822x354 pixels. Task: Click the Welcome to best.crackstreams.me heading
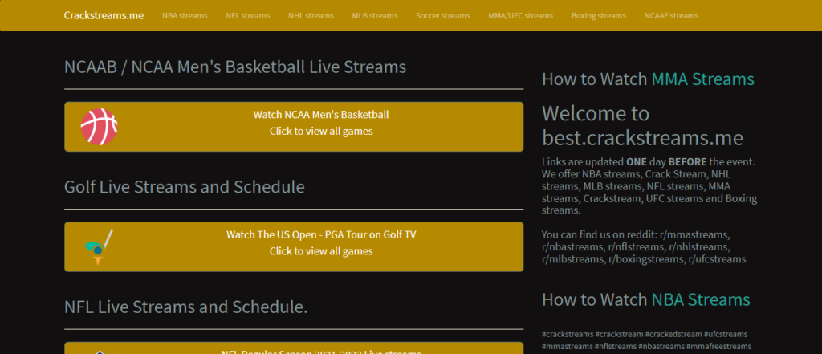click(642, 125)
